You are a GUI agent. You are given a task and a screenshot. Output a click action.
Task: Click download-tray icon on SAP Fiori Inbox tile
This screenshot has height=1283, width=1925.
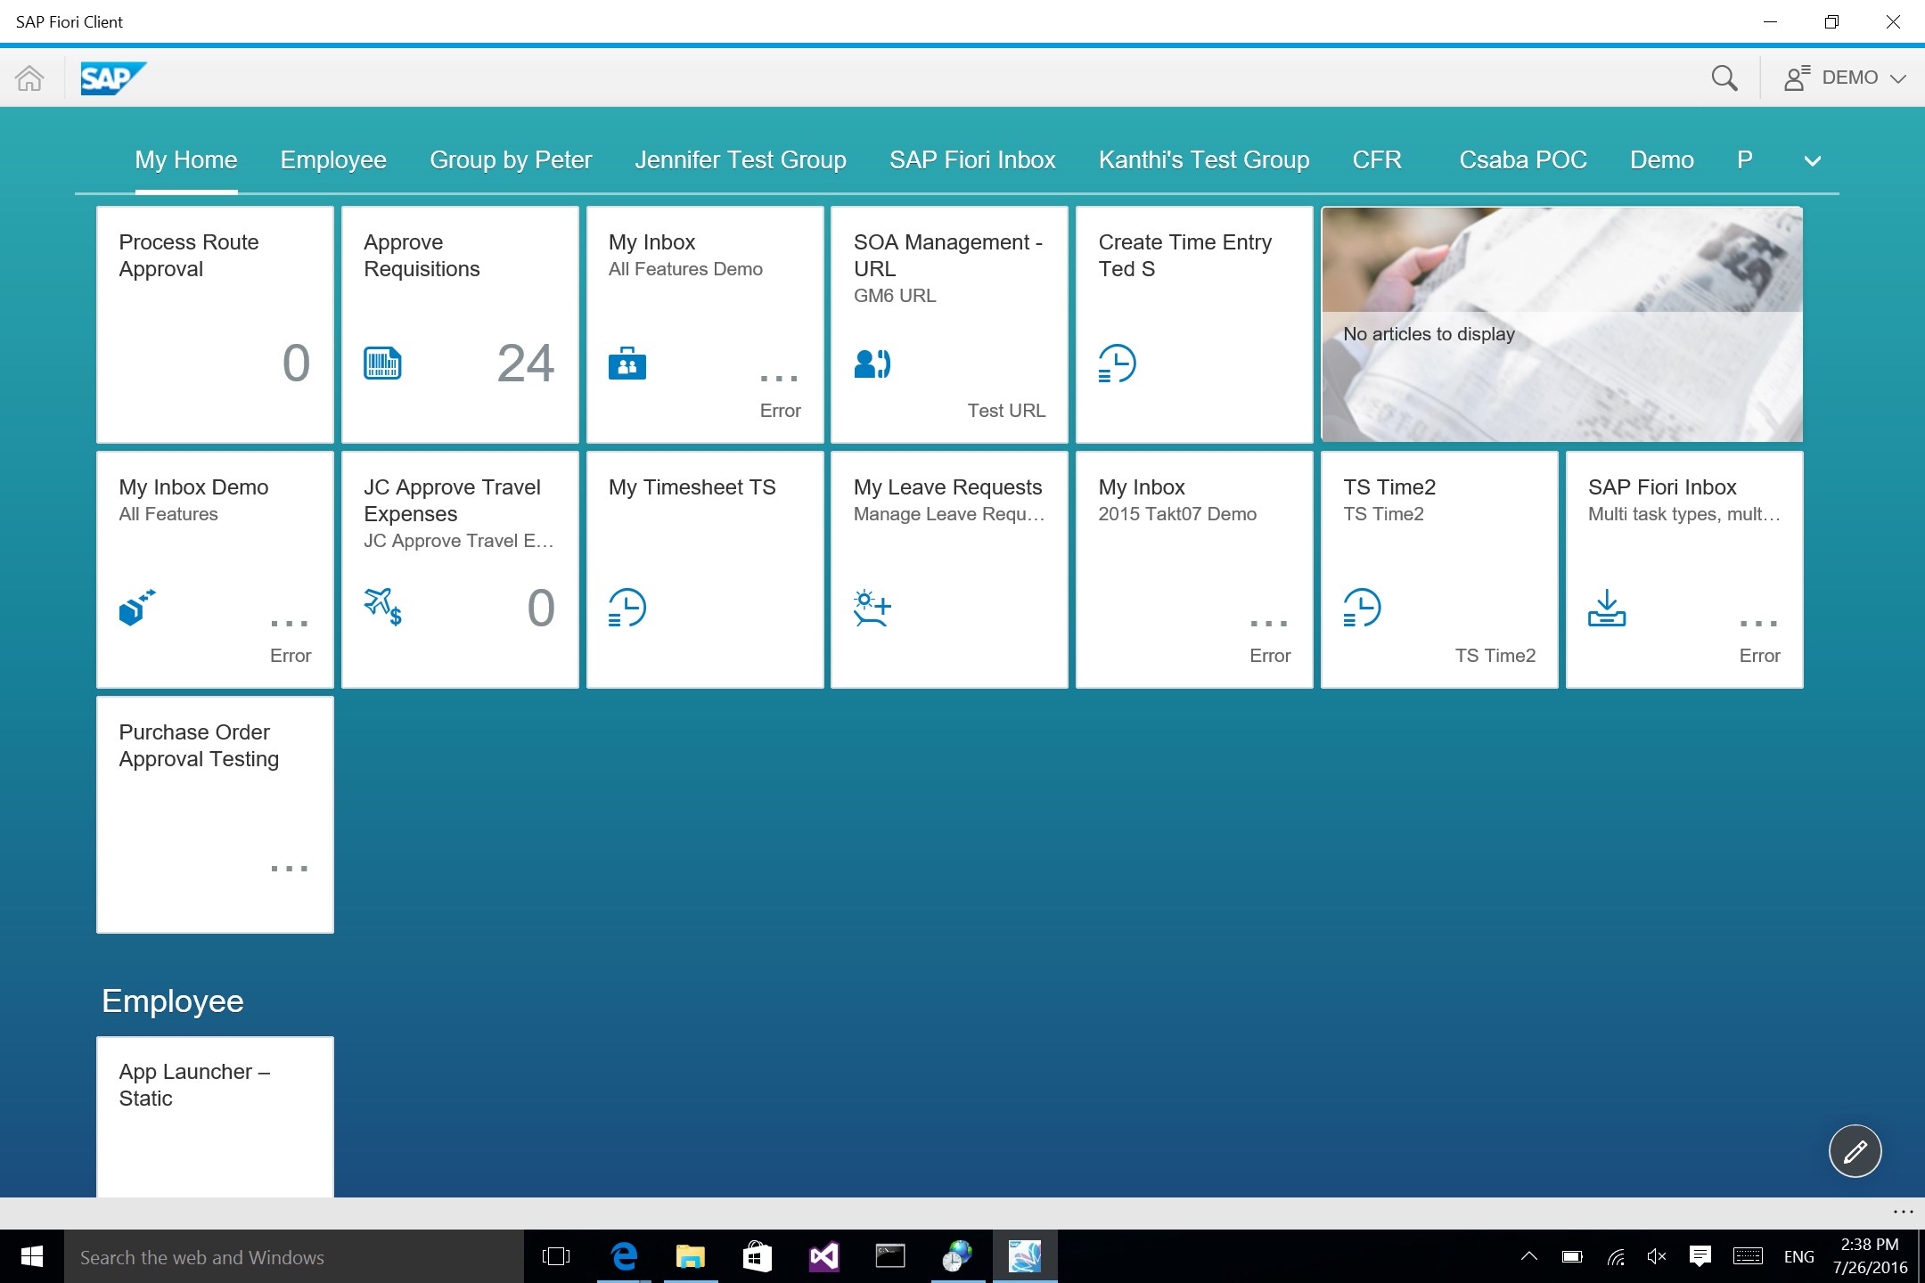[1606, 608]
